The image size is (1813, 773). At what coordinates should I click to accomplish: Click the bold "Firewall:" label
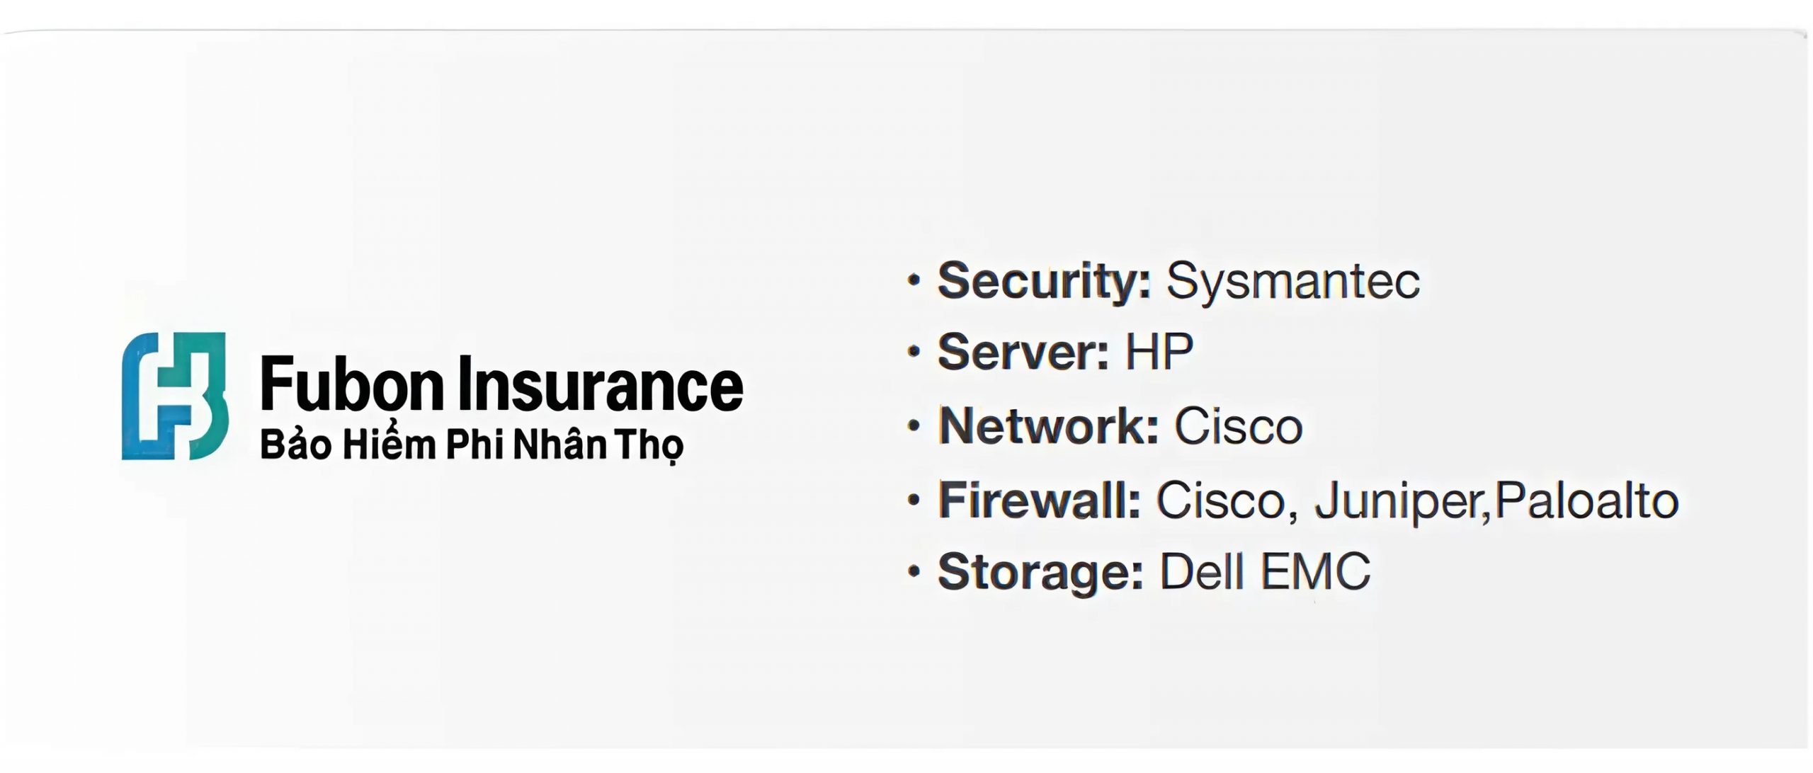point(1039,500)
